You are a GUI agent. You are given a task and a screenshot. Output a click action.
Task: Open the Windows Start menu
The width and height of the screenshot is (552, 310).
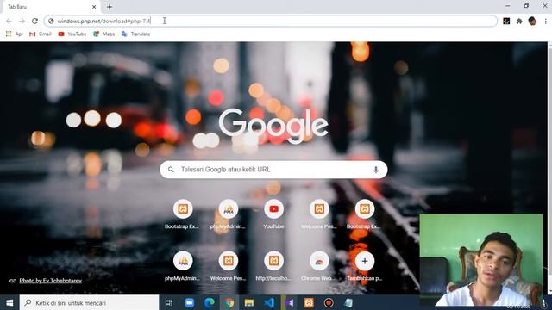[x=9, y=302]
